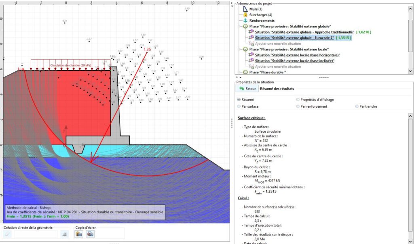Click the direct geometry creation input field
414x244 pixels.
click(x=36, y=234)
